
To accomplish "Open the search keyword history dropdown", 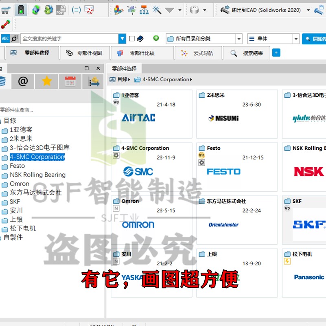I will [x=122, y=39].
